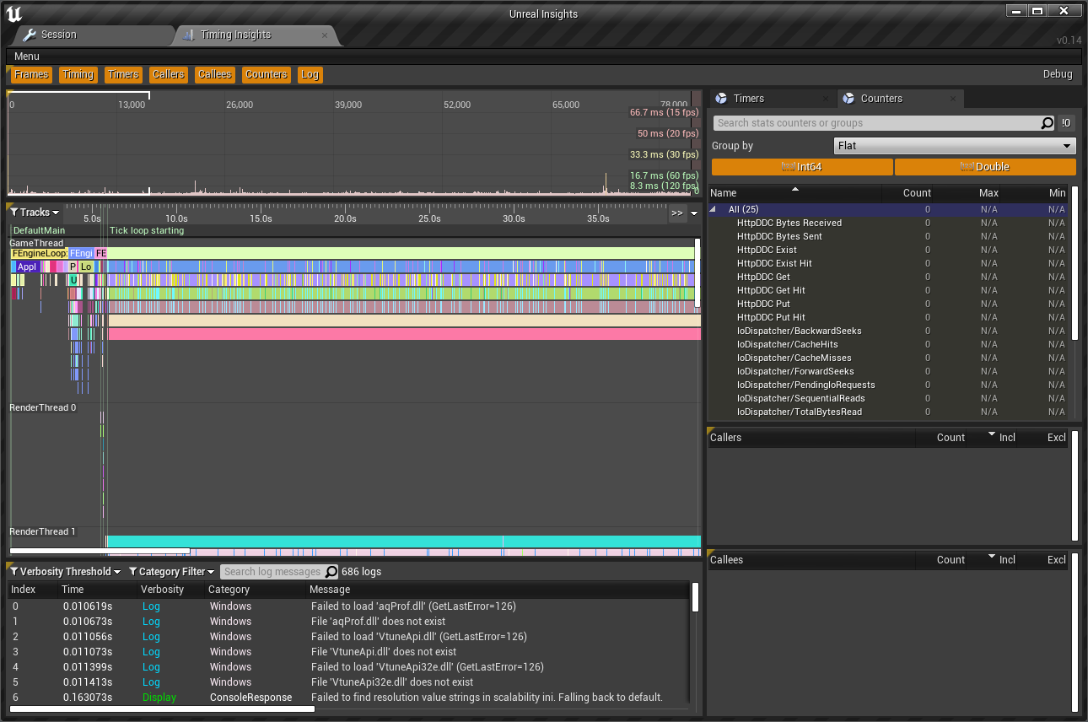Viewport: 1088px width, 722px height.
Task: Click the Appl event block in GameThread
Action: [x=26, y=267]
